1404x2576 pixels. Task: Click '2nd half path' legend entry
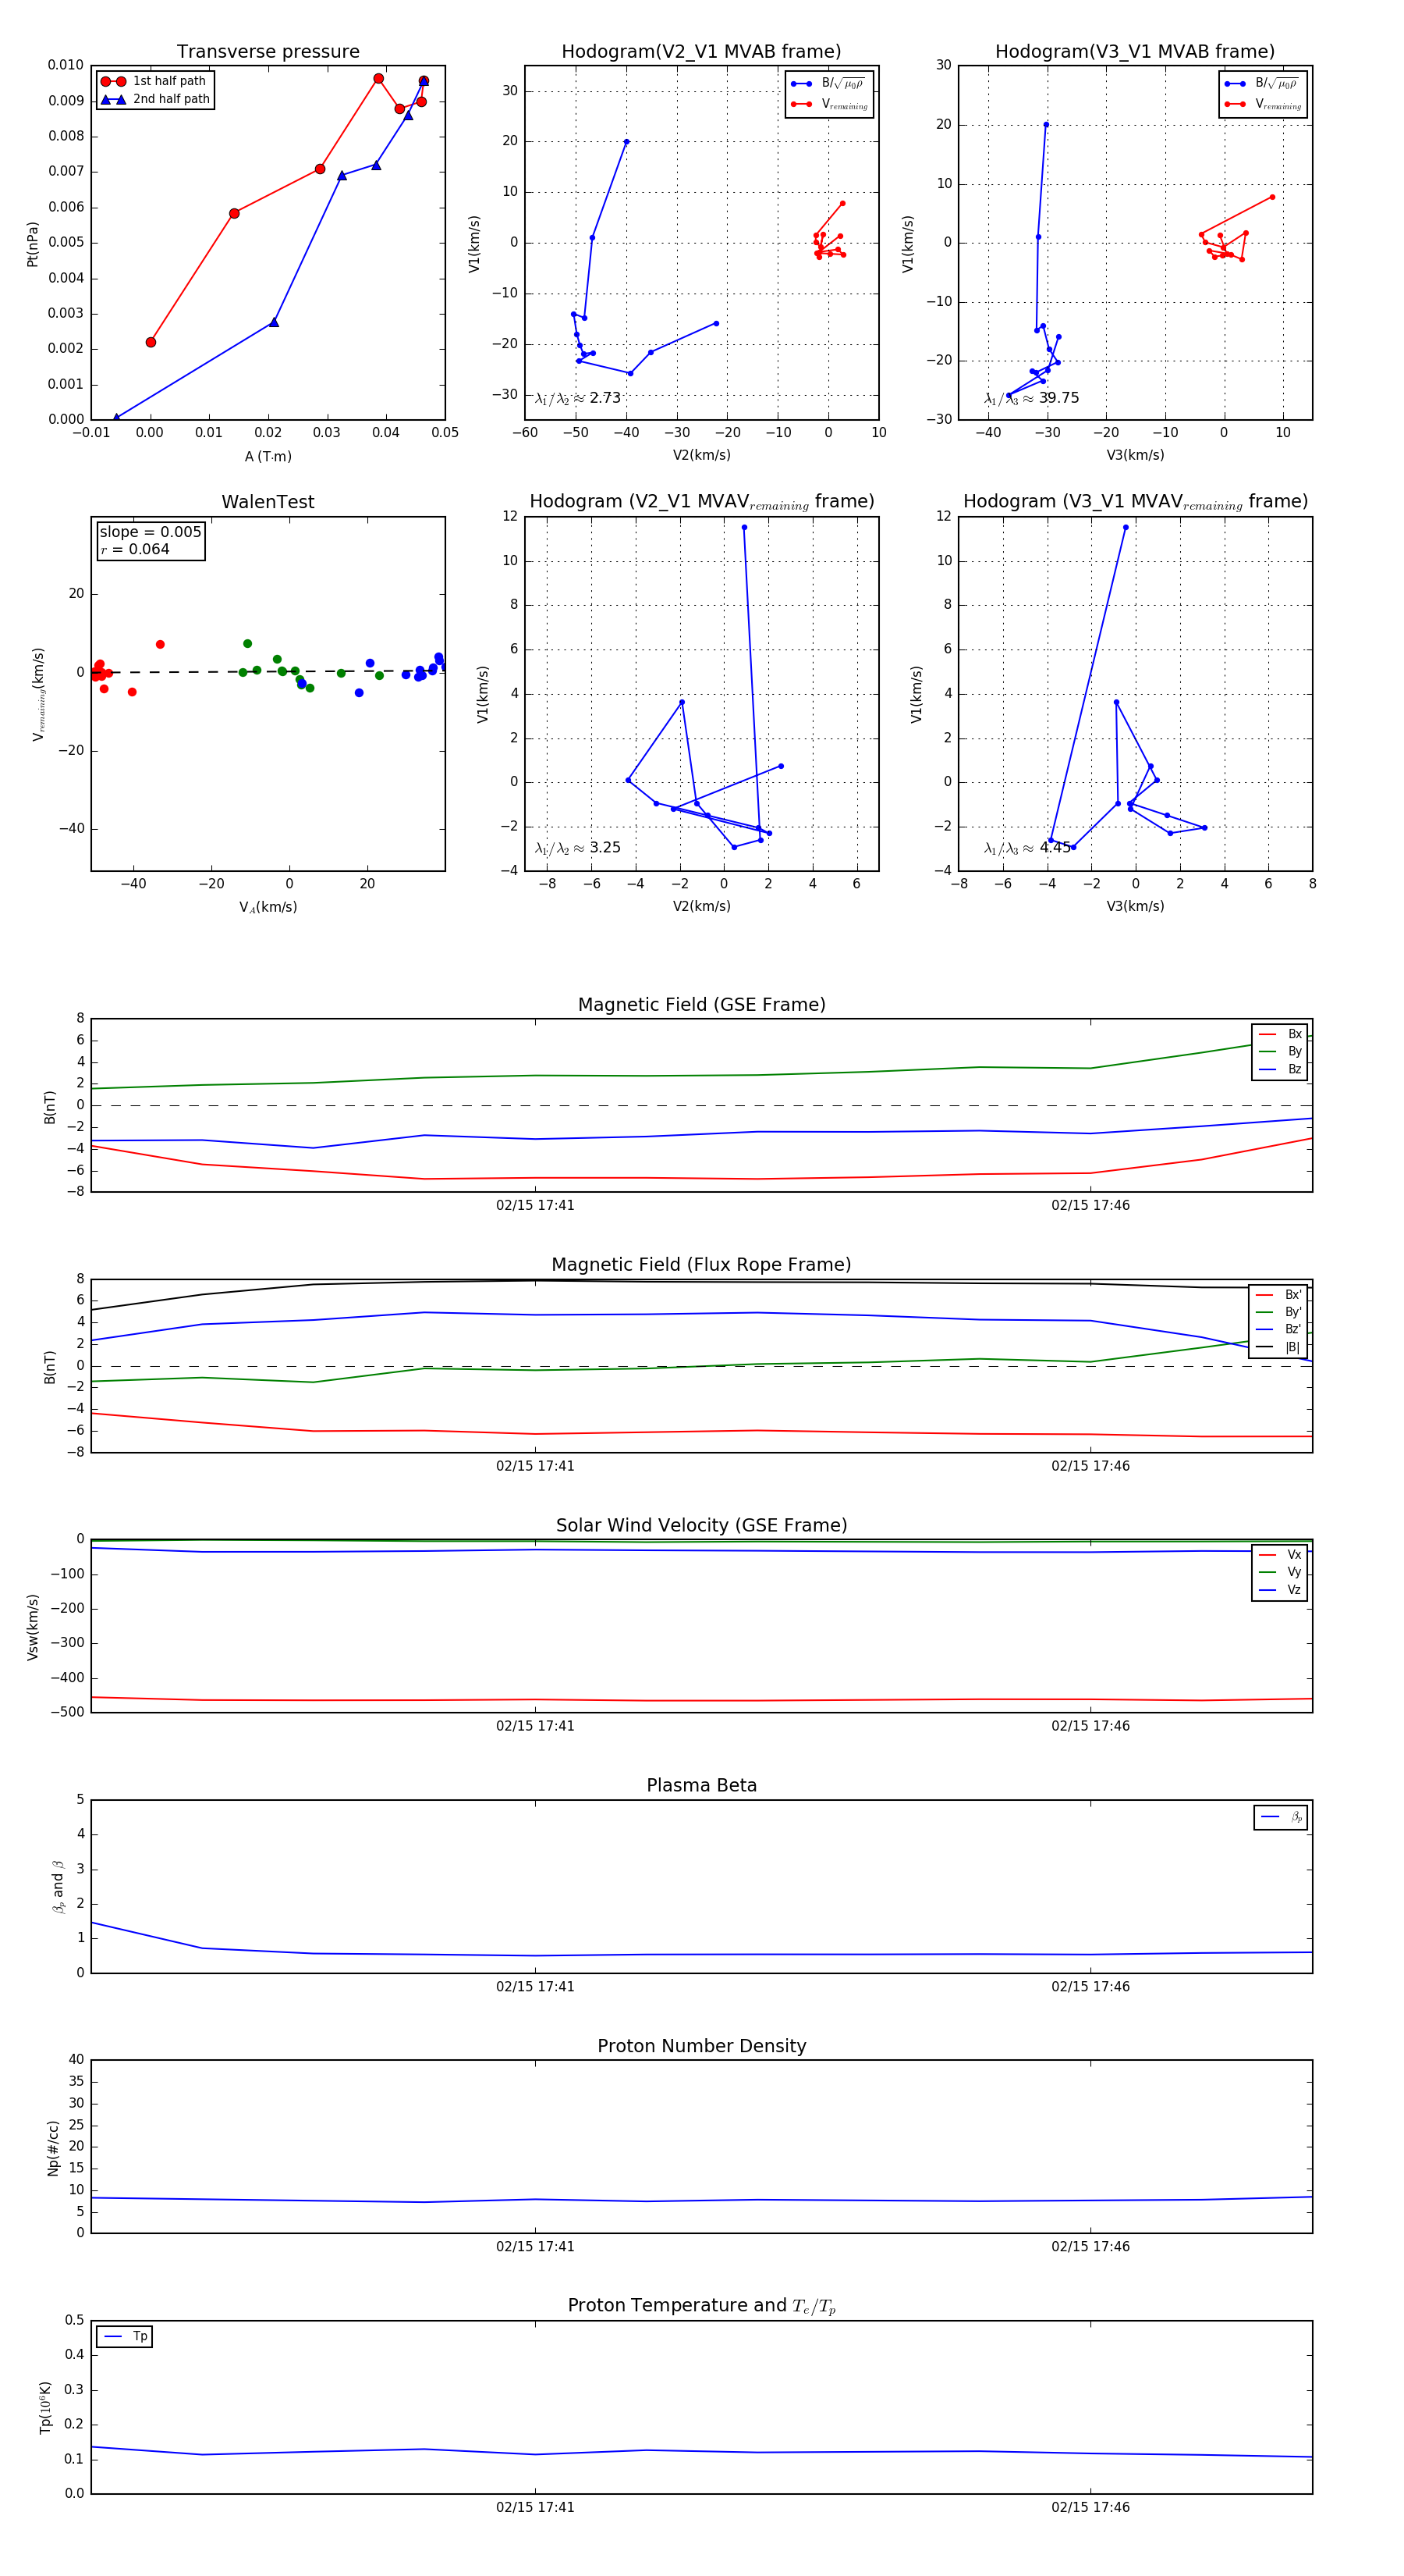(x=155, y=99)
